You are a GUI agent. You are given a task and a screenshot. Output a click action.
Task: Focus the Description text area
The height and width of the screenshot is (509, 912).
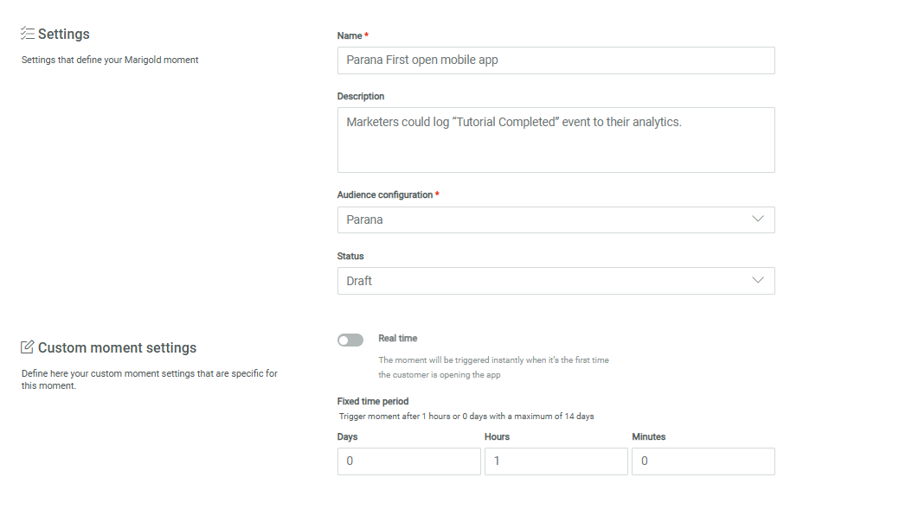click(x=556, y=140)
